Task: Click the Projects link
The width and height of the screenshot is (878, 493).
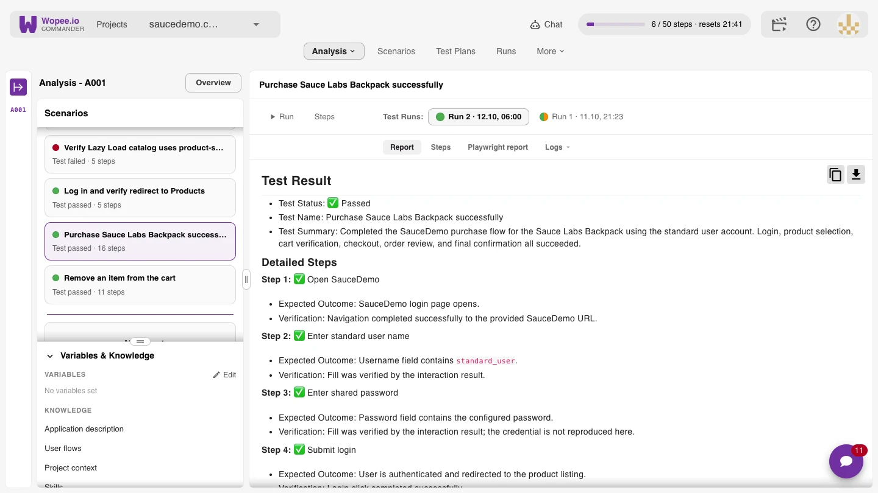Action: 112,24
